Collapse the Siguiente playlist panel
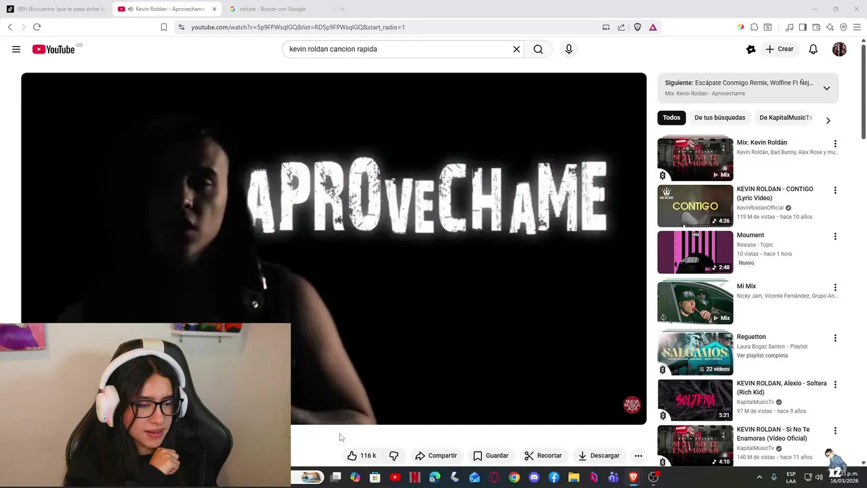Screen dimensions: 867x488 click(826, 88)
